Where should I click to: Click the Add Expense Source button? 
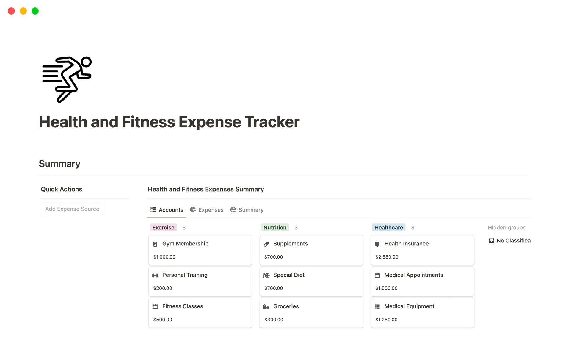72,209
